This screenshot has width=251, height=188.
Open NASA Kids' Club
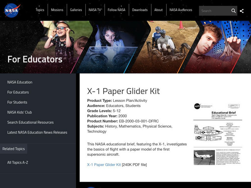(19, 112)
